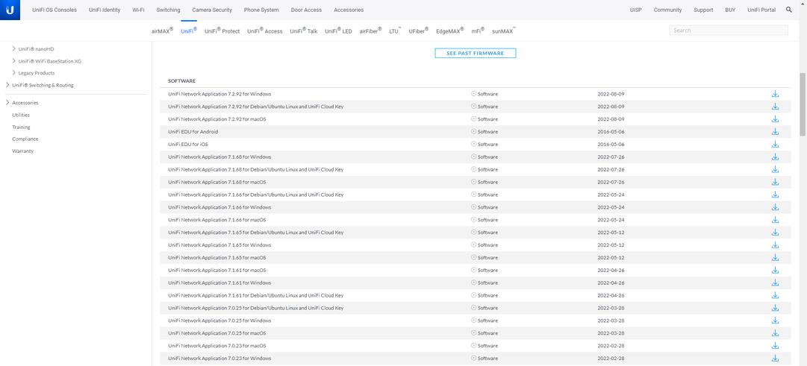Click the Ubiquiti logo in top-left corner

click(10, 10)
